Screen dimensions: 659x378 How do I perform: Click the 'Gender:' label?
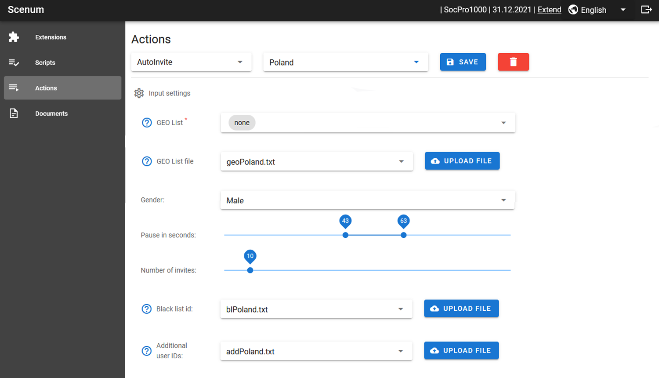pyautogui.click(x=152, y=200)
